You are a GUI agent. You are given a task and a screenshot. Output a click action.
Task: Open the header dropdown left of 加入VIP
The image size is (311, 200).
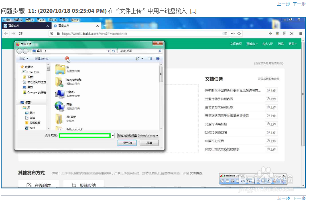(252, 44)
